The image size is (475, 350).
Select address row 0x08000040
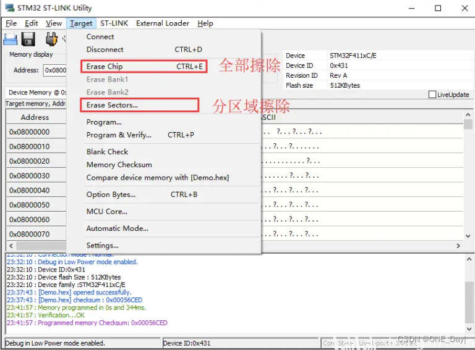[x=30, y=190]
